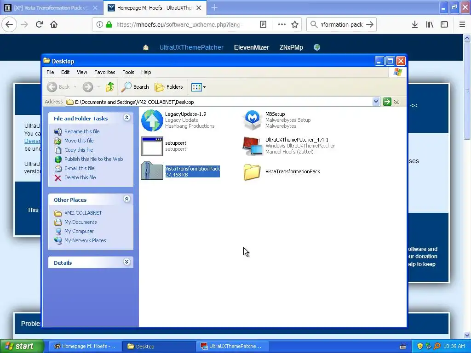This screenshot has width=471, height=353.
Task: Submit browser search with arrow
Action: pos(370,24)
